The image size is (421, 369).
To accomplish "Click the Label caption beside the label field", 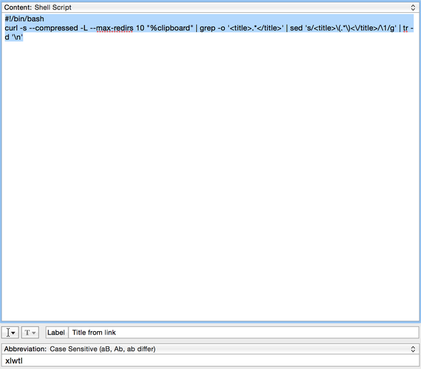I will coord(56,333).
